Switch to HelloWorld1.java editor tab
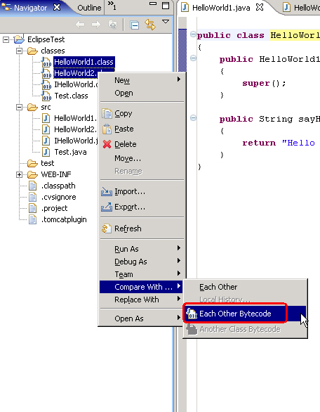The height and width of the screenshot is (412, 320). (x=221, y=8)
